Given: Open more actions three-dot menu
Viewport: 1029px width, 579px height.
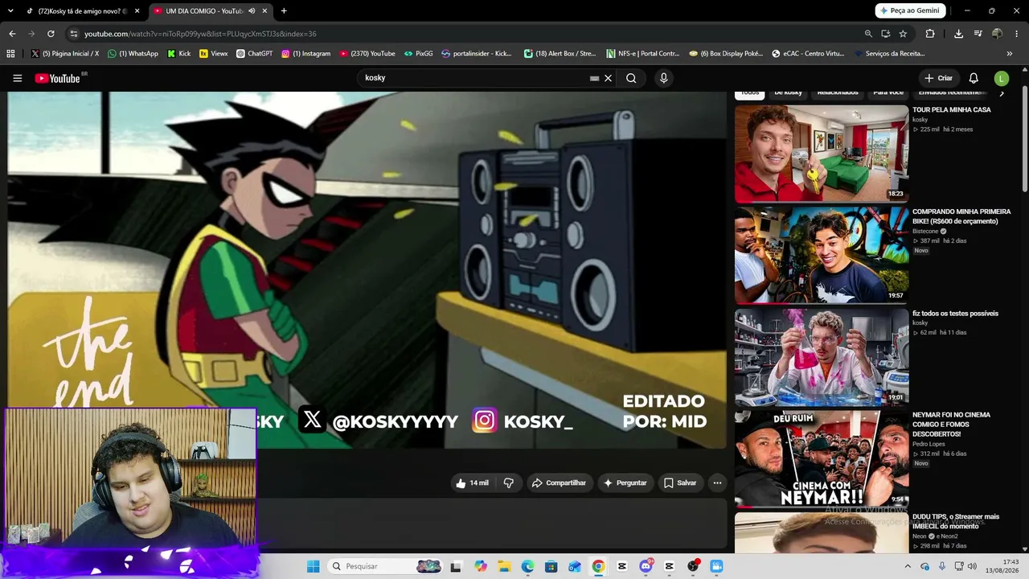Looking at the screenshot, I should click(717, 482).
